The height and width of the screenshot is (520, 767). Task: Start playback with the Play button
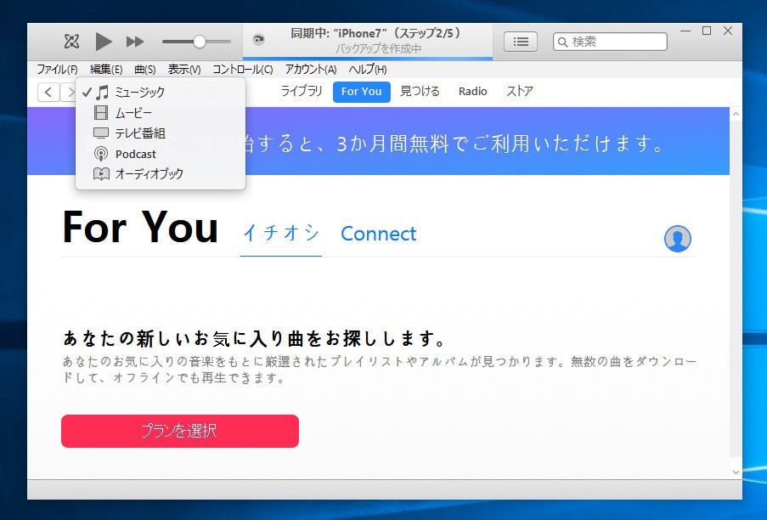coord(104,42)
